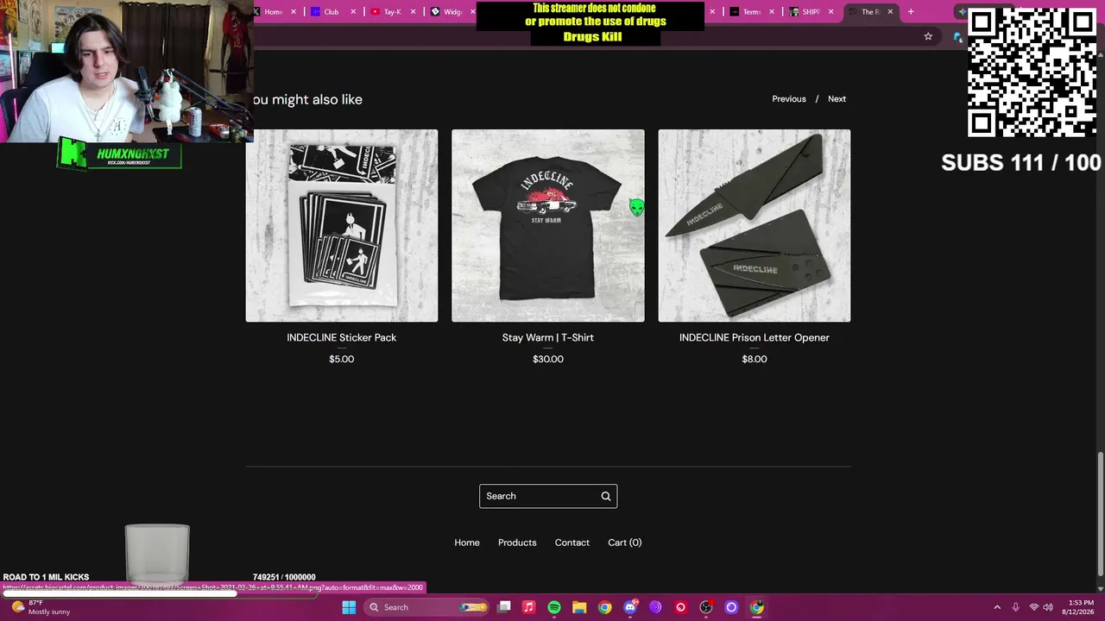Click the $30.00 T-shirt price
The width and height of the screenshot is (1105, 621).
(548, 359)
